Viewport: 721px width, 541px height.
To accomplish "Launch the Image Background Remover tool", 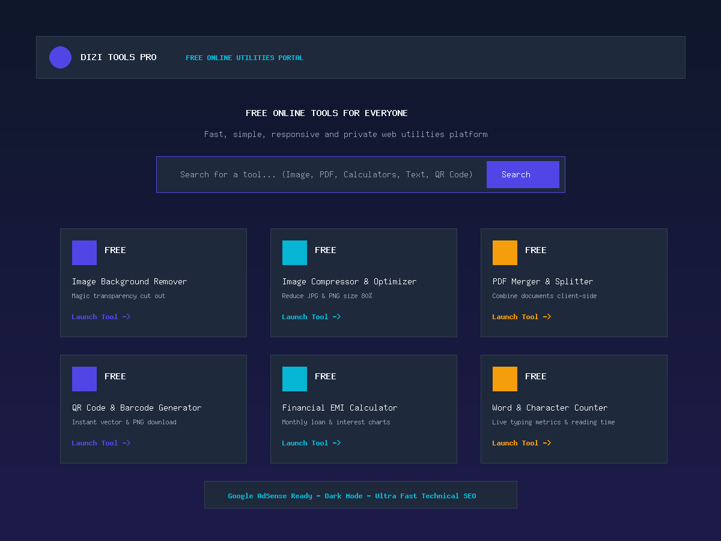I will [x=101, y=317].
